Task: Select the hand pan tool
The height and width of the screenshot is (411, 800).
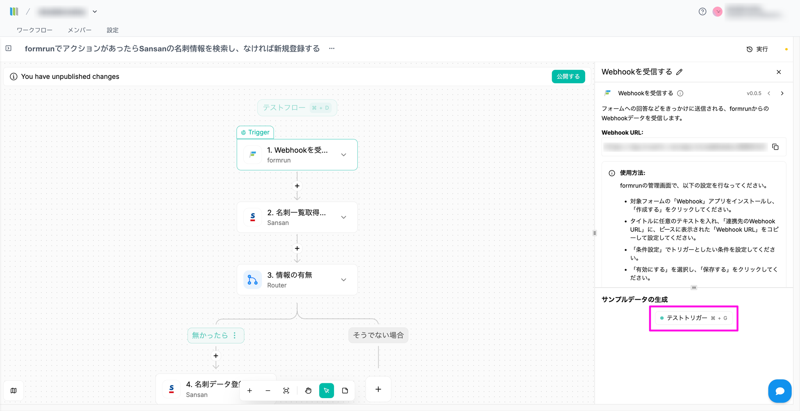Action: coord(308,391)
